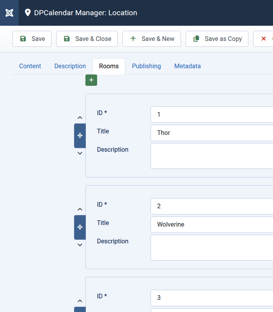The height and width of the screenshot is (312, 273).
Task: Click the green add room plus button
Action: [x=91, y=80]
